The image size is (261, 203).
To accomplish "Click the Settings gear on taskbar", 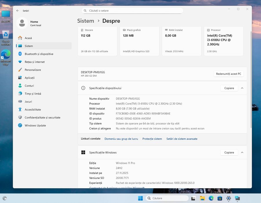I will pos(229,198).
